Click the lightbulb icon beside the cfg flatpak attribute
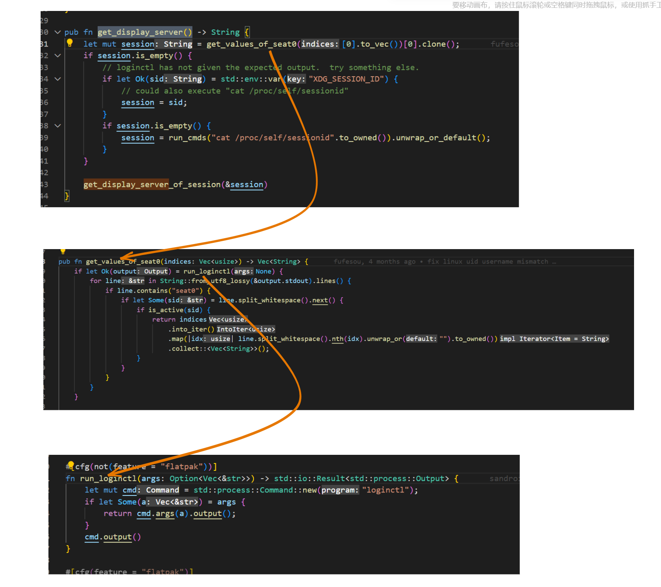This screenshot has height=587, width=661. [x=71, y=465]
